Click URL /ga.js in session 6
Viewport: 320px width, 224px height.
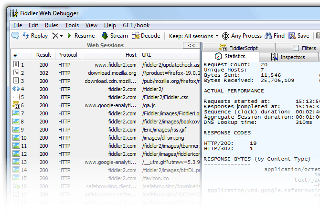(149, 105)
